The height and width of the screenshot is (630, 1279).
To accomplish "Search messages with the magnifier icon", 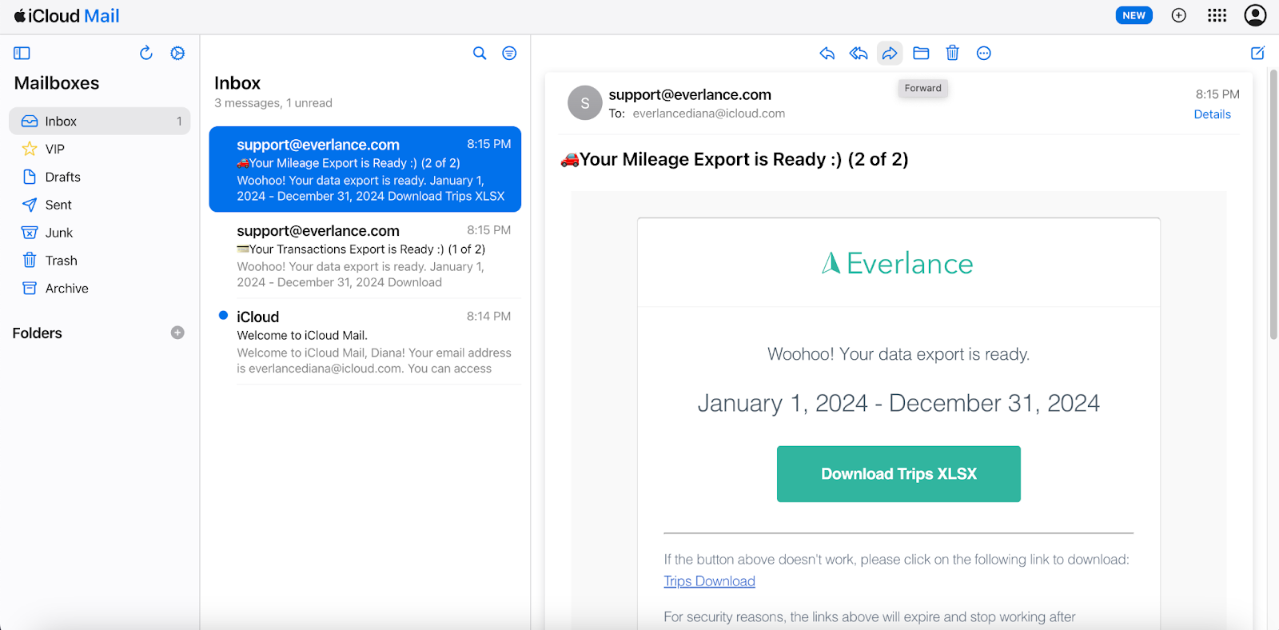I will 480,54.
